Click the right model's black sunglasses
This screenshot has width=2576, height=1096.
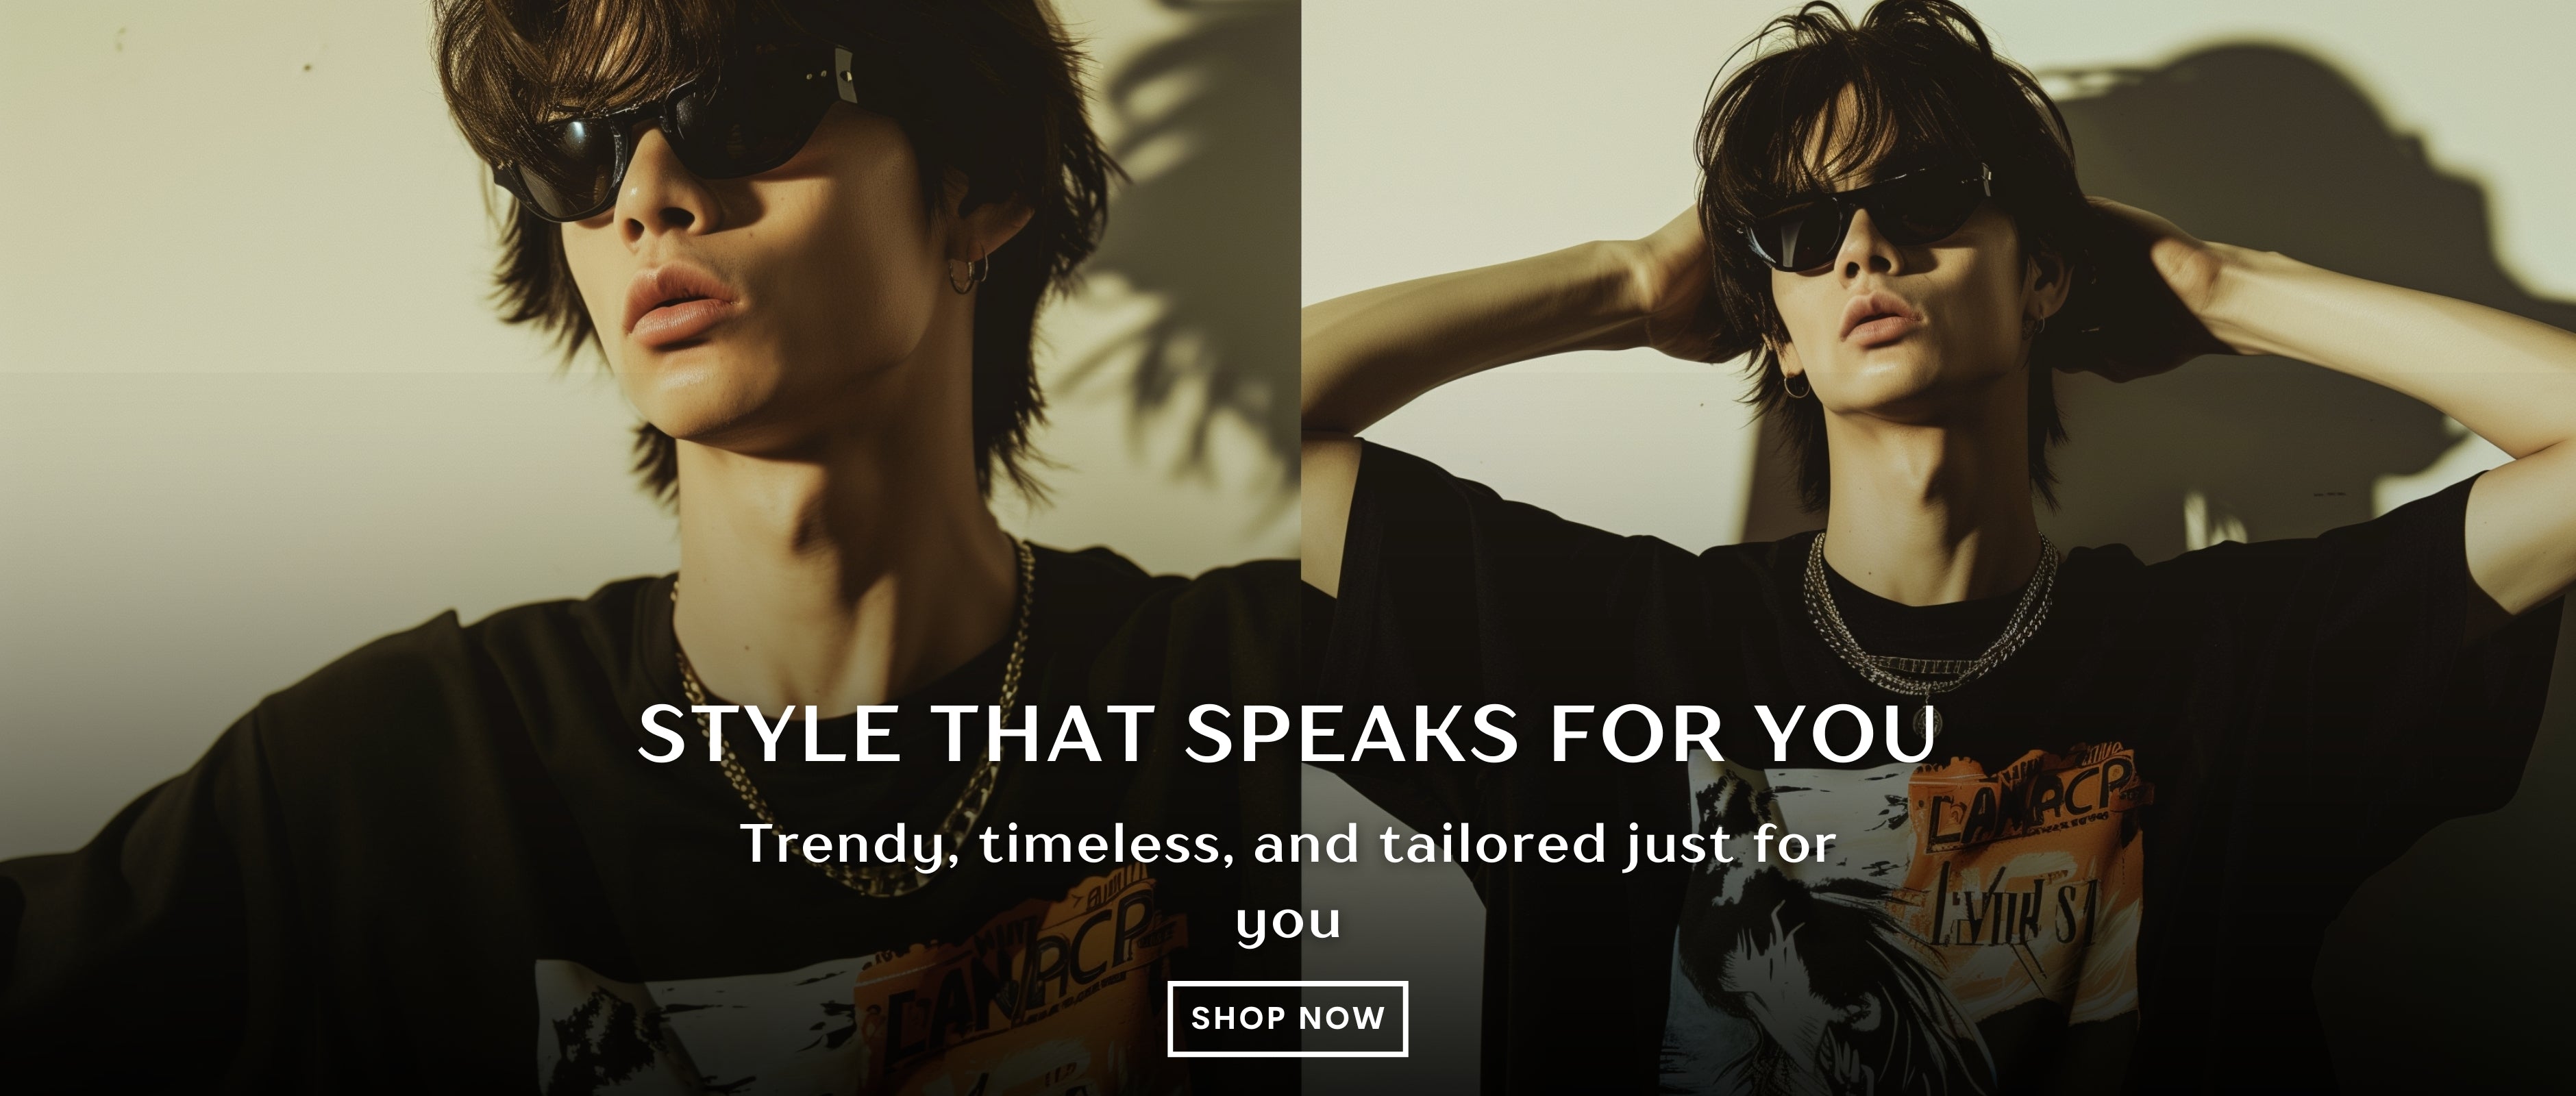[x=1865, y=222]
